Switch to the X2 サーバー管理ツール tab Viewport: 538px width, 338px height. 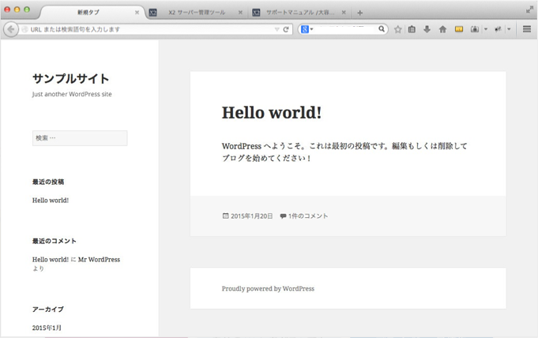pyautogui.click(x=197, y=13)
